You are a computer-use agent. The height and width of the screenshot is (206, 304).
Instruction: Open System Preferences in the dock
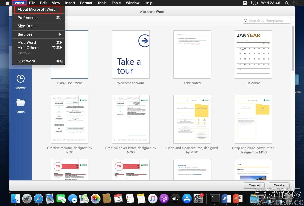(x=198, y=198)
